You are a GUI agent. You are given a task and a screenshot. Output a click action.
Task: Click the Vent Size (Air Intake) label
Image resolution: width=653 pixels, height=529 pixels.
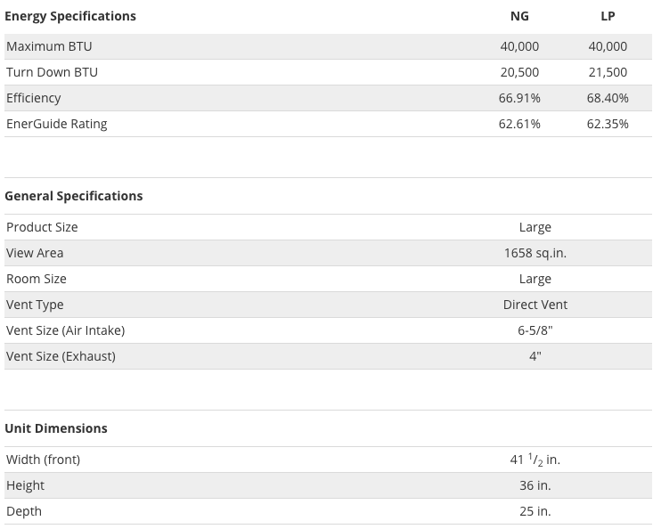[65, 330]
